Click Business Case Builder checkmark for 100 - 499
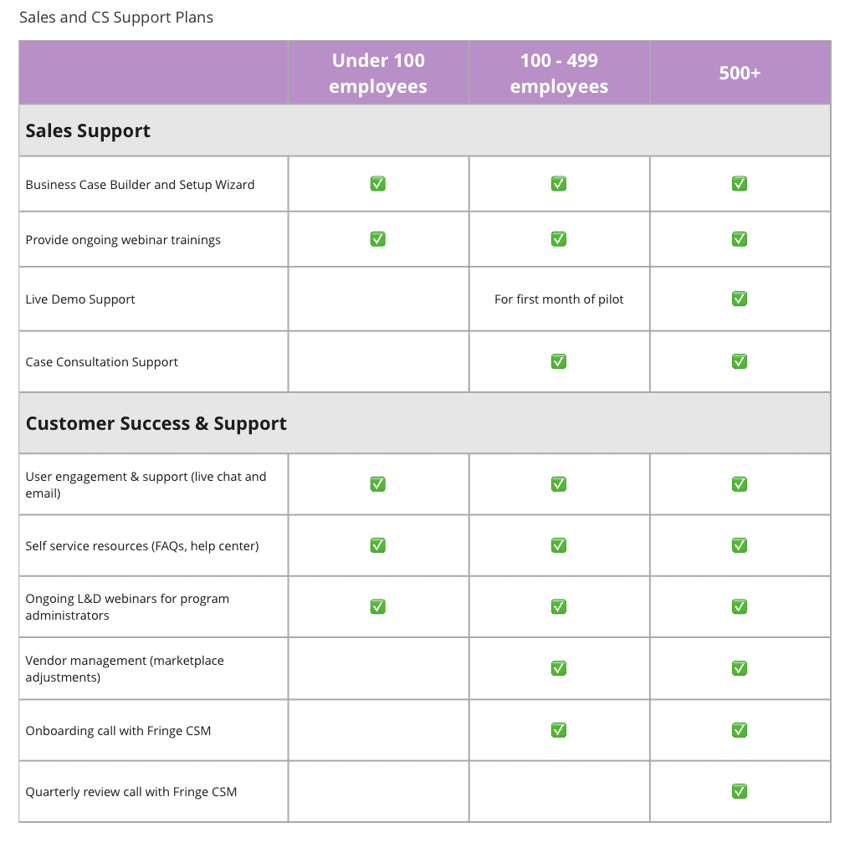 pyautogui.click(x=559, y=184)
